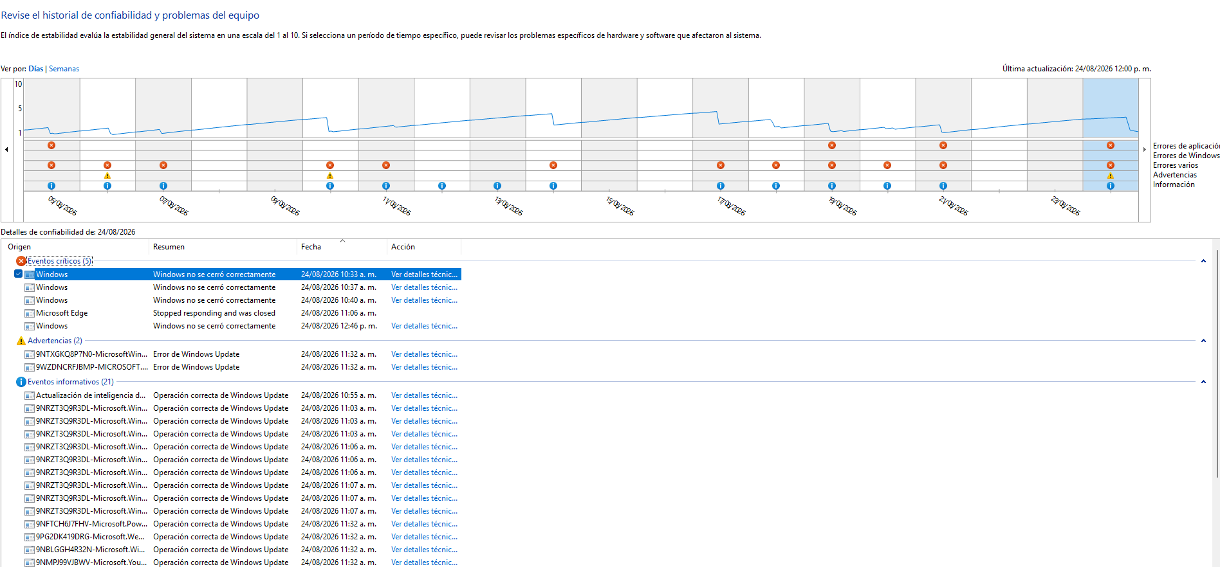Select the information icon on 12/08/2026
Screen dimensions: 1220x567
[x=442, y=186]
